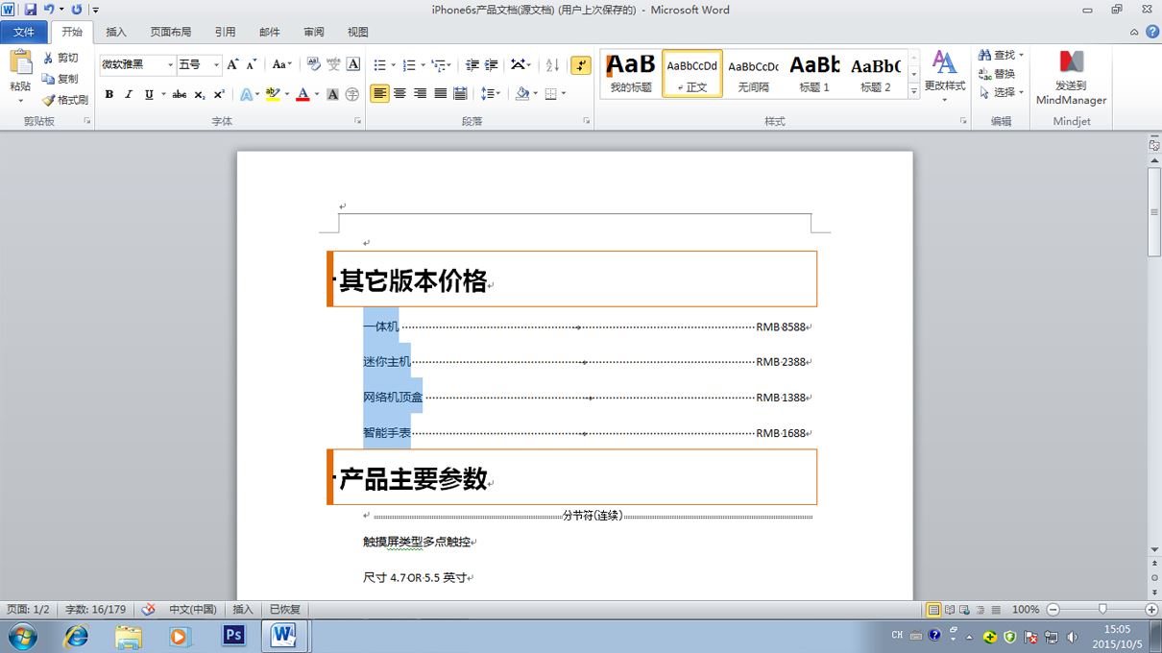Shrink font size
The height and width of the screenshot is (653, 1162).
click(252, 64)
